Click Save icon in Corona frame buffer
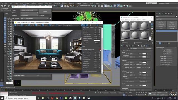 click(x=16, y=25)
